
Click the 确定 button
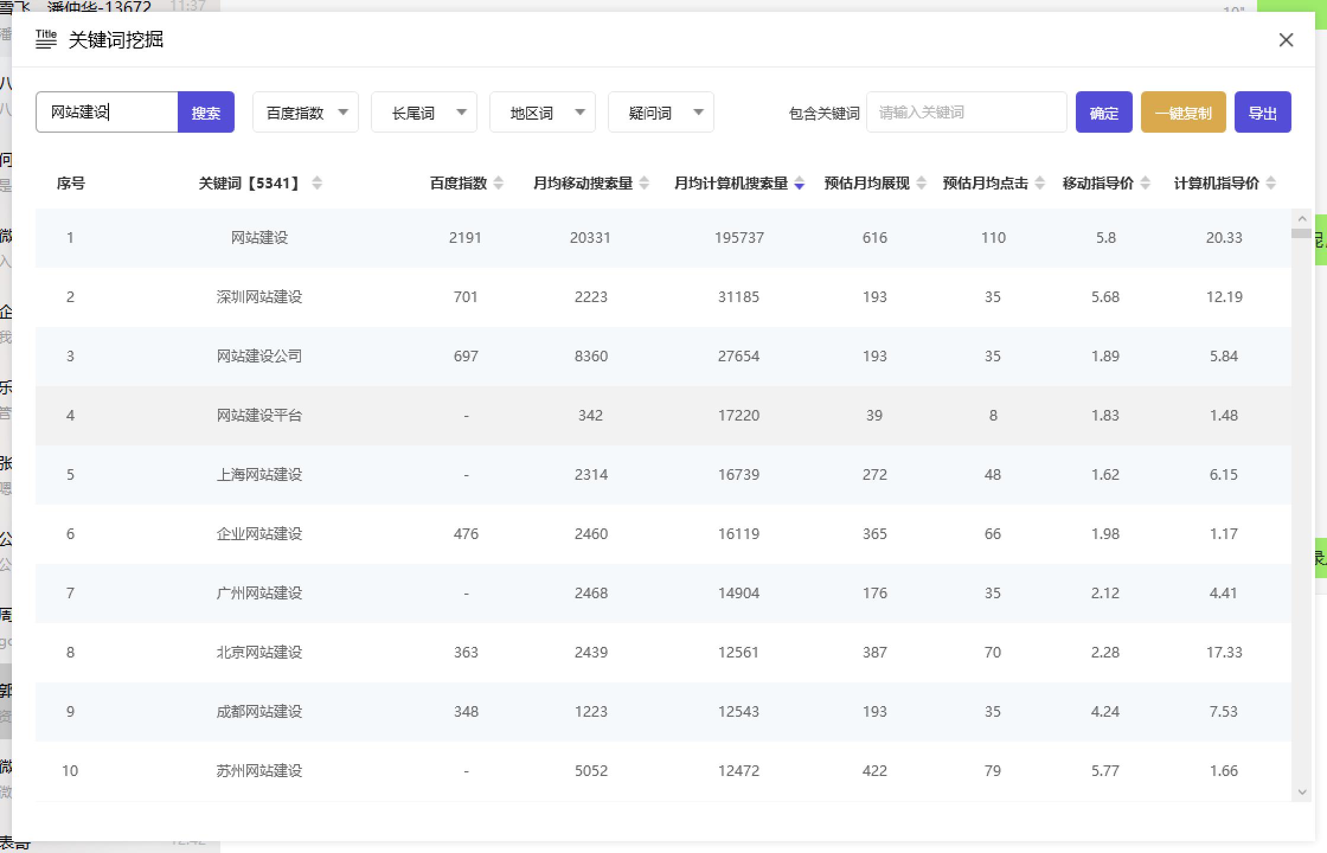1104,113
